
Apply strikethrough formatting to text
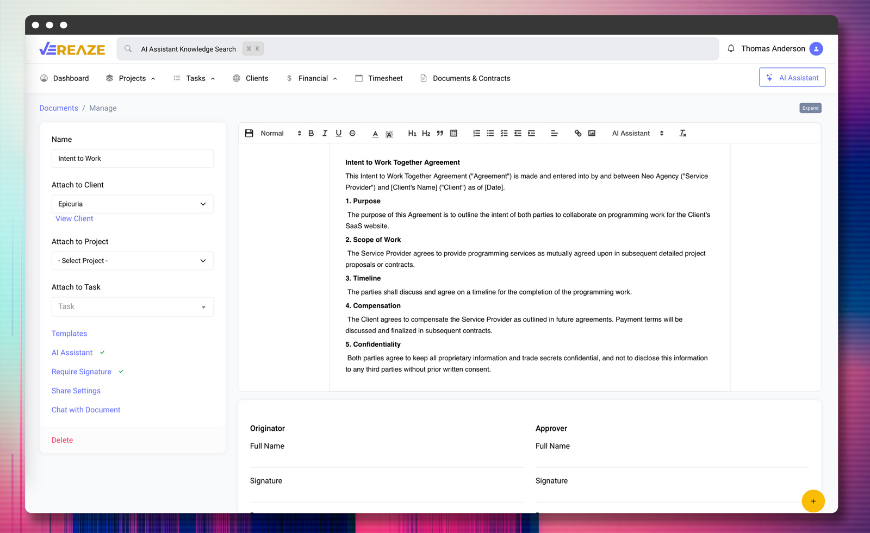point(352,133)
